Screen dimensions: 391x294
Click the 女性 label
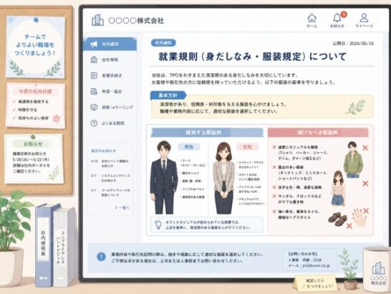pos(247,147)
